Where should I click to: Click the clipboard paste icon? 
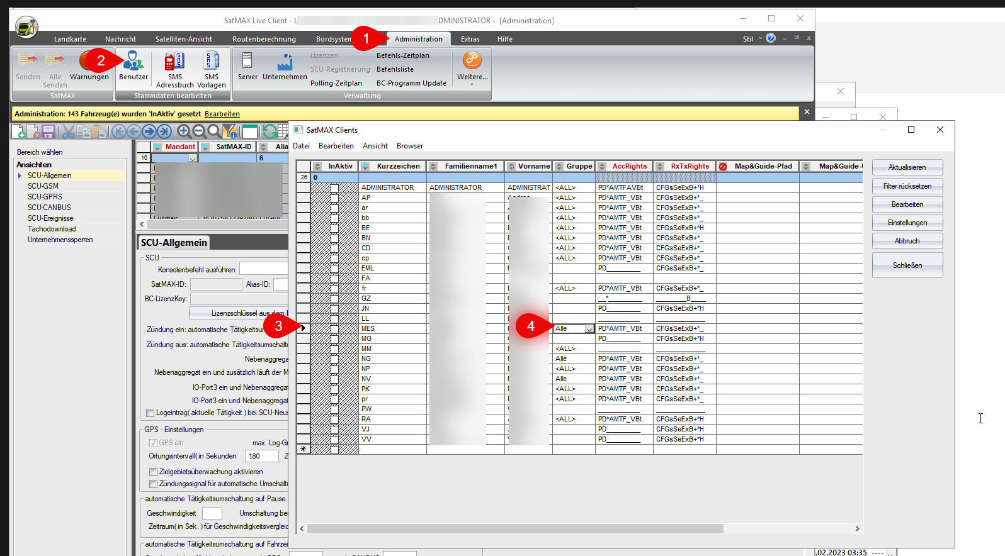tap(99, 131)
